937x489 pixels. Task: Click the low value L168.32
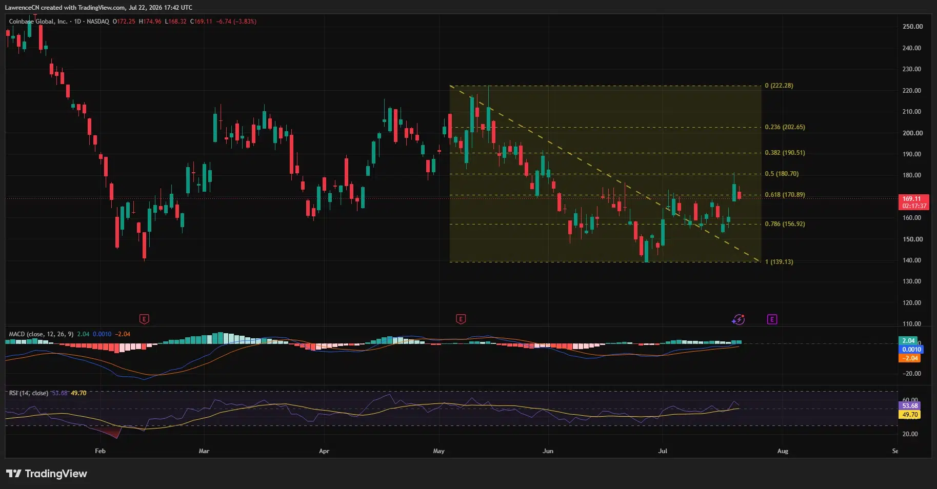(175, 22)
